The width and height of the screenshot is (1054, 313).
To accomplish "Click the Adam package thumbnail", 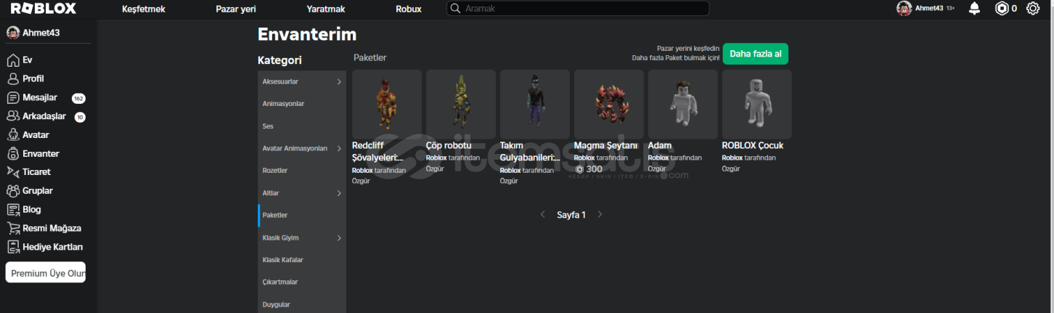I will [683, 105].
